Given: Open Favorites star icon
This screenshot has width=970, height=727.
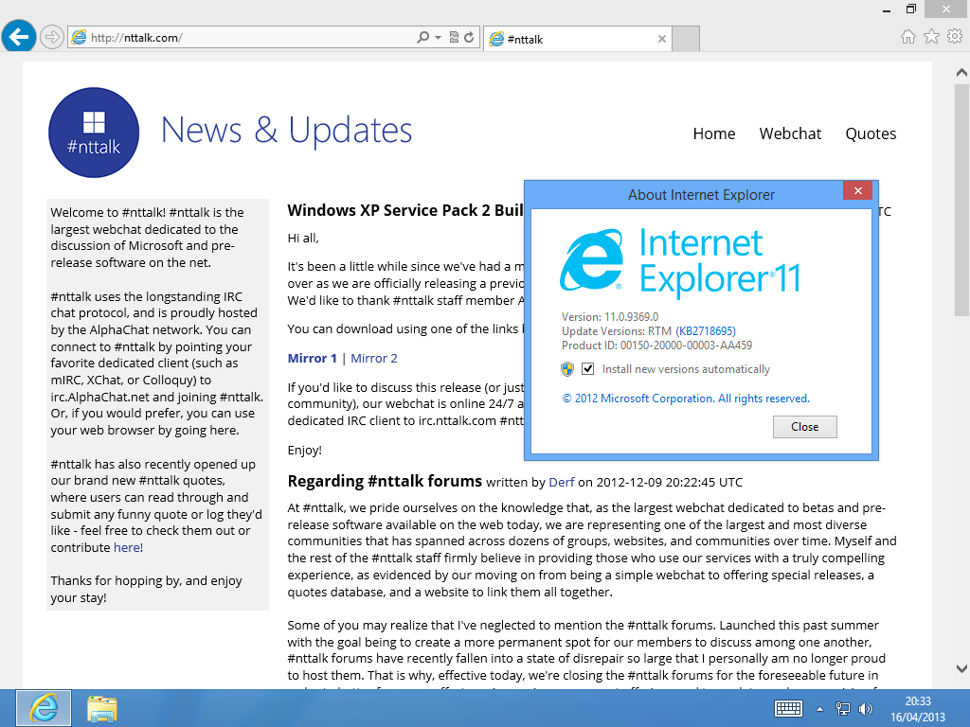Looking at the screenshot, I should tap(932, 37).
